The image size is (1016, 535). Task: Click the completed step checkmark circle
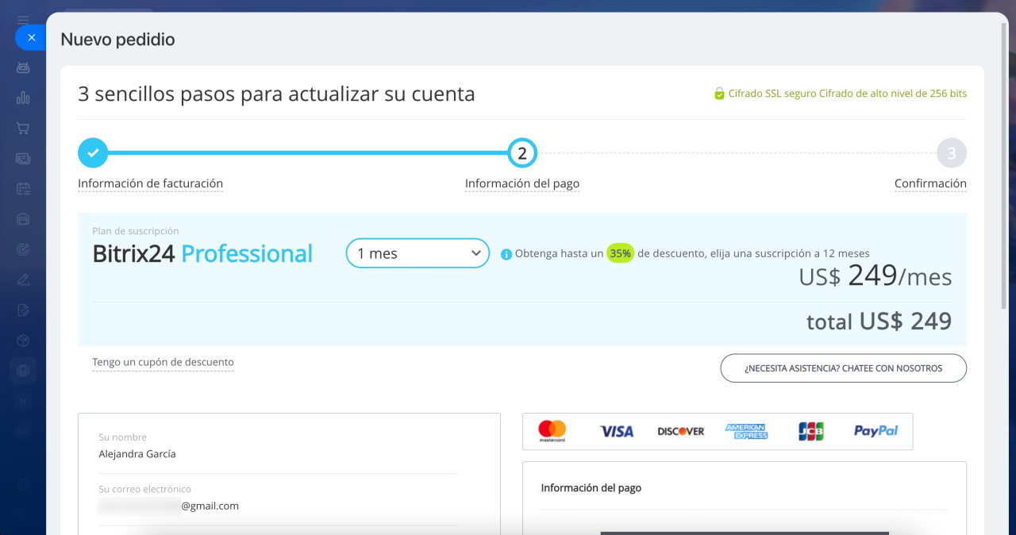(93, 153)
